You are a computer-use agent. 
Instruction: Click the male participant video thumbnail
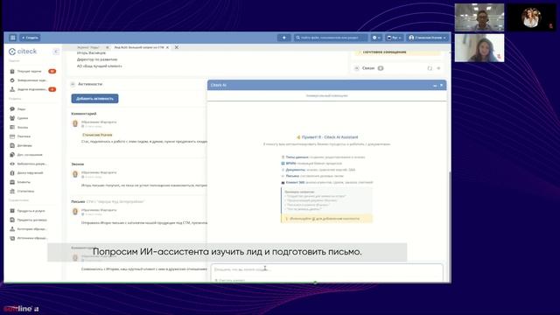(x=479, y=17)
